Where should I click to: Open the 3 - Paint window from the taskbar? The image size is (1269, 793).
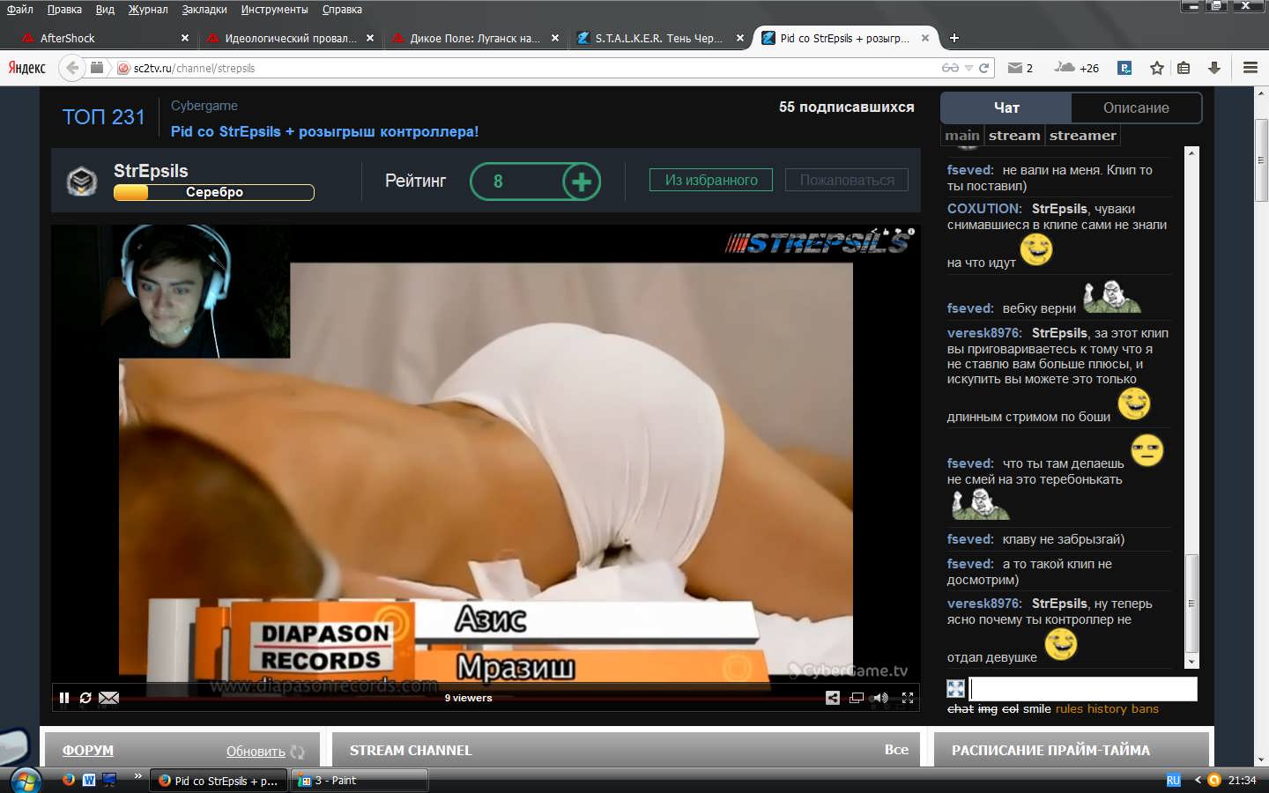click(x=360, y=781)
